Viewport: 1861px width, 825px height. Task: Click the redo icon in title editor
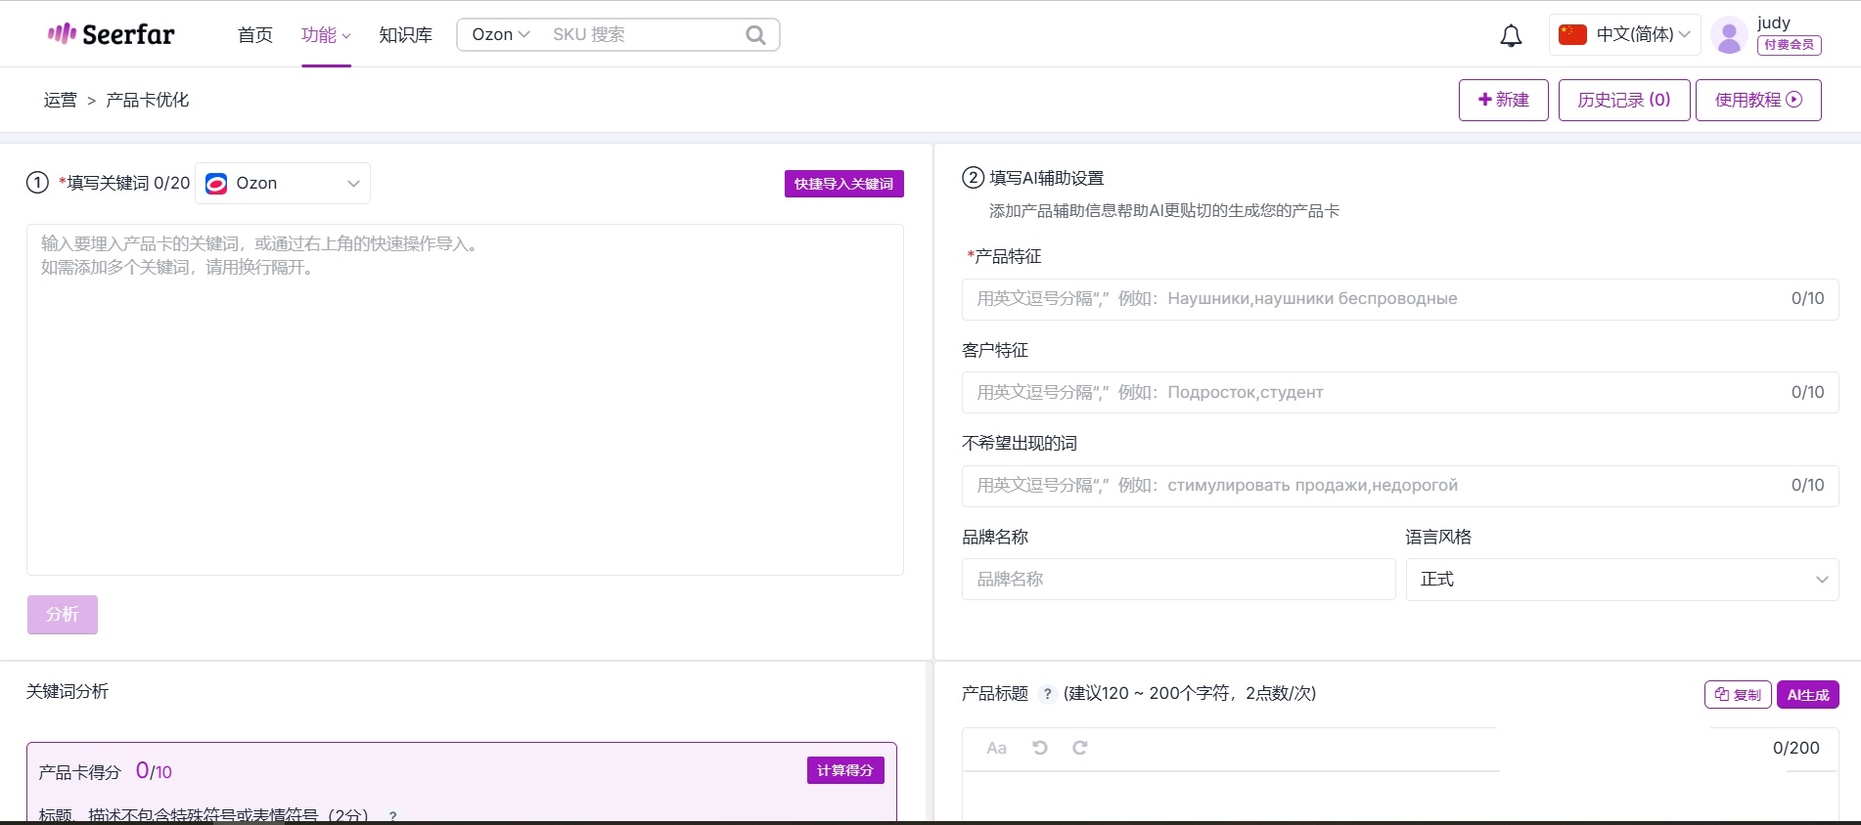coord(1080,748)
